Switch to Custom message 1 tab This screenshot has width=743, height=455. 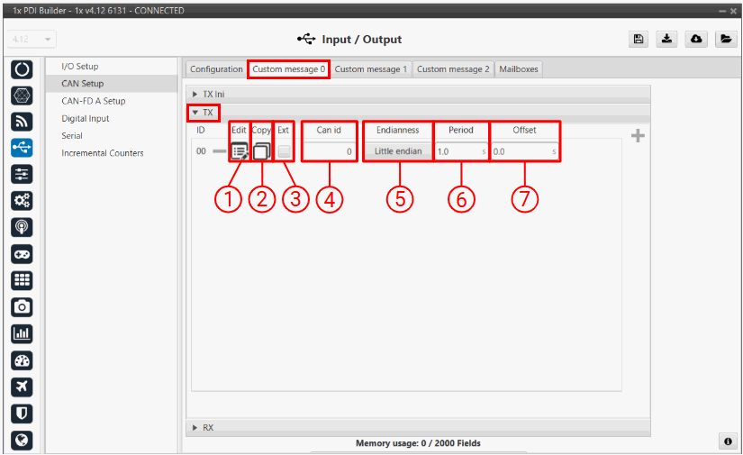(x=371, y=69)
